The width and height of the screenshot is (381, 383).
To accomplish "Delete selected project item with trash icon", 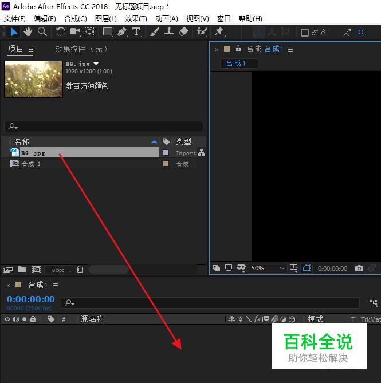I will pos(80,270).
